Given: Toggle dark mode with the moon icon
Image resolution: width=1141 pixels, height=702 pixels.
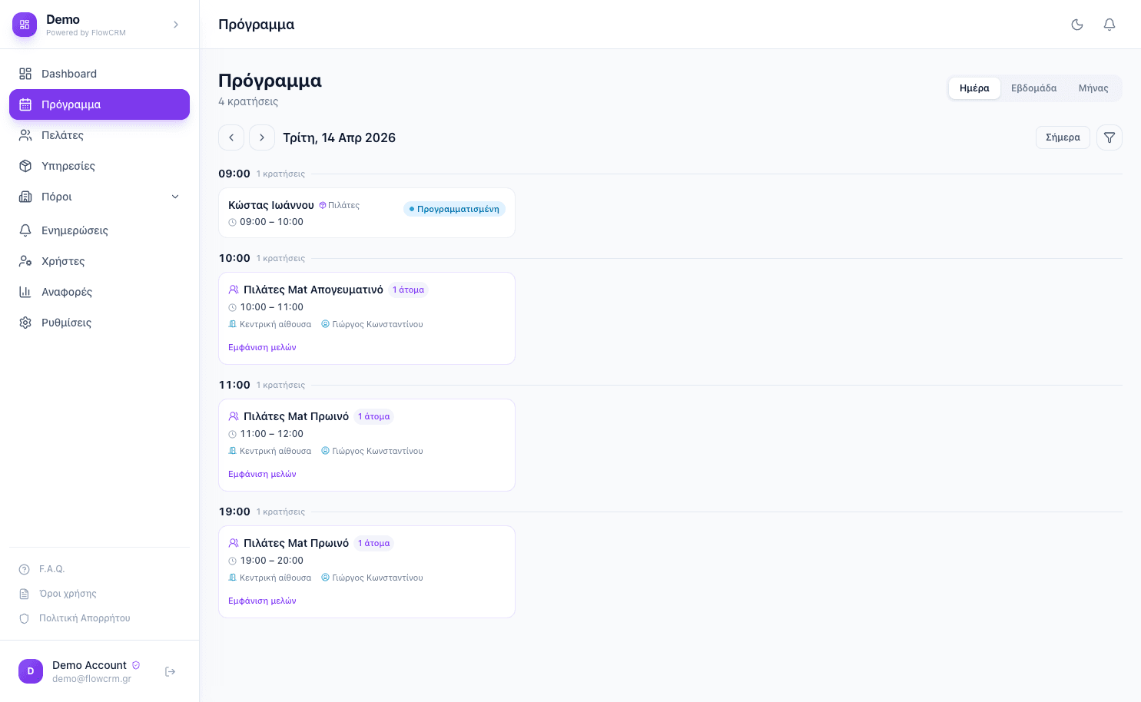Looking at the screenshot, I should (x=1077, y=25).
